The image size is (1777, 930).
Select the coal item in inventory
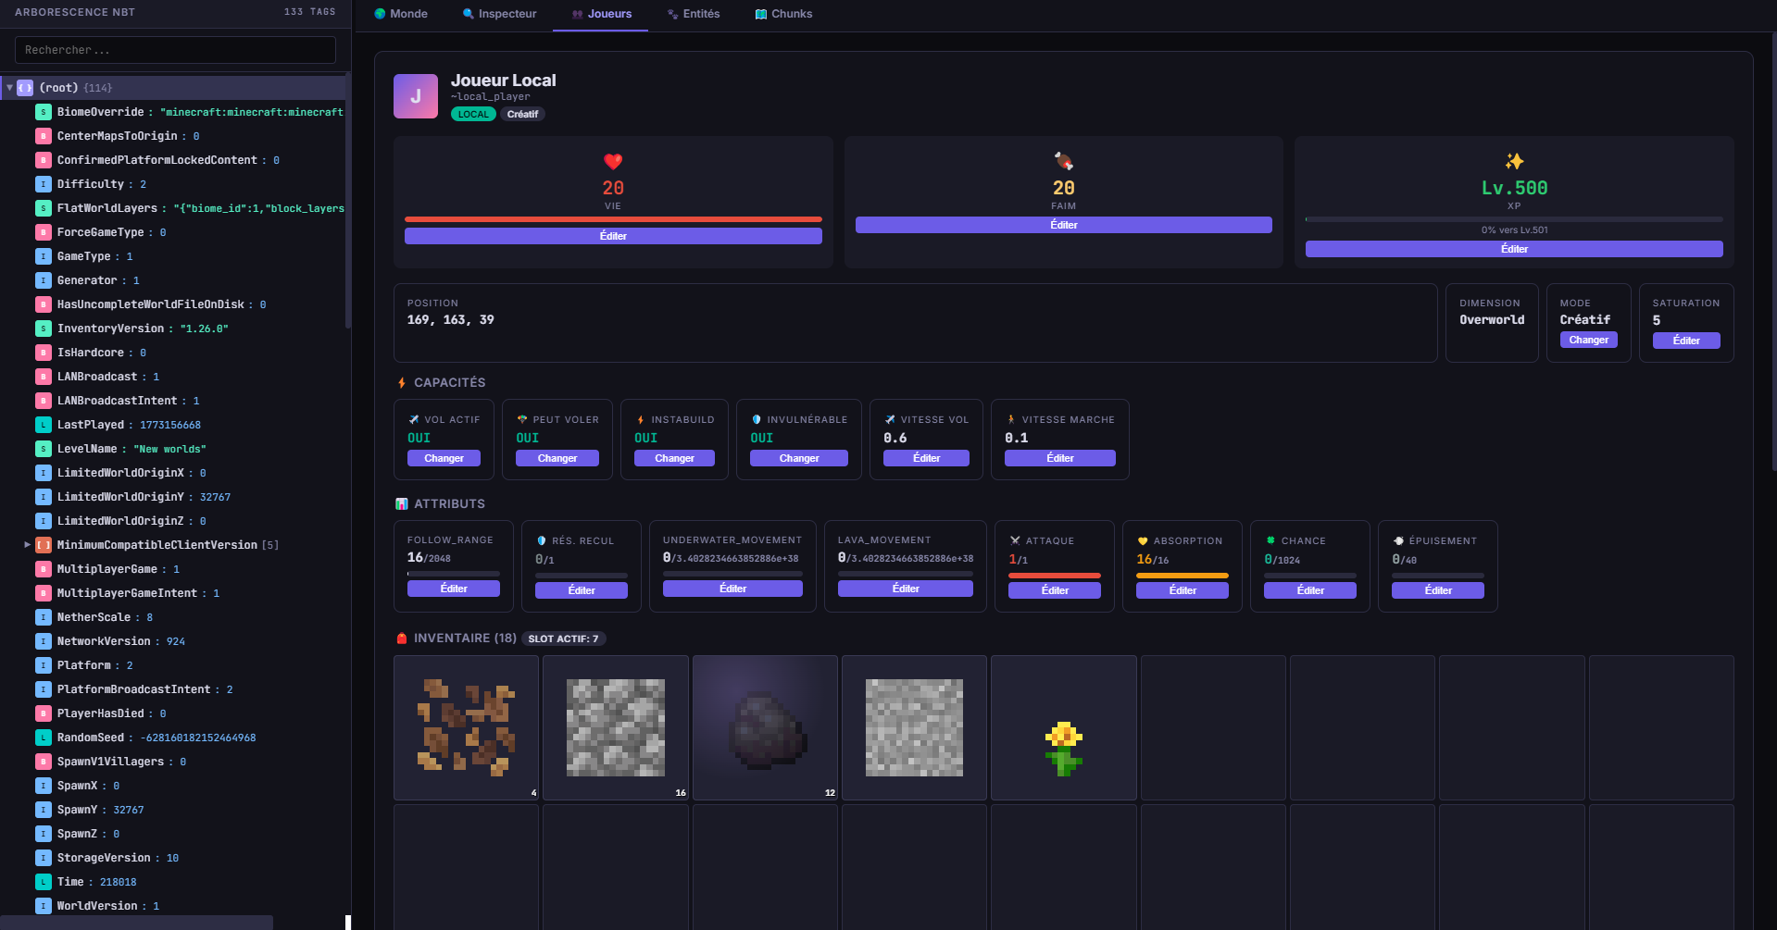point(765,729)
